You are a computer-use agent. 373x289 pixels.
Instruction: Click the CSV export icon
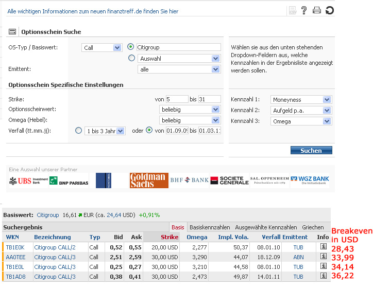pos(293,10)
